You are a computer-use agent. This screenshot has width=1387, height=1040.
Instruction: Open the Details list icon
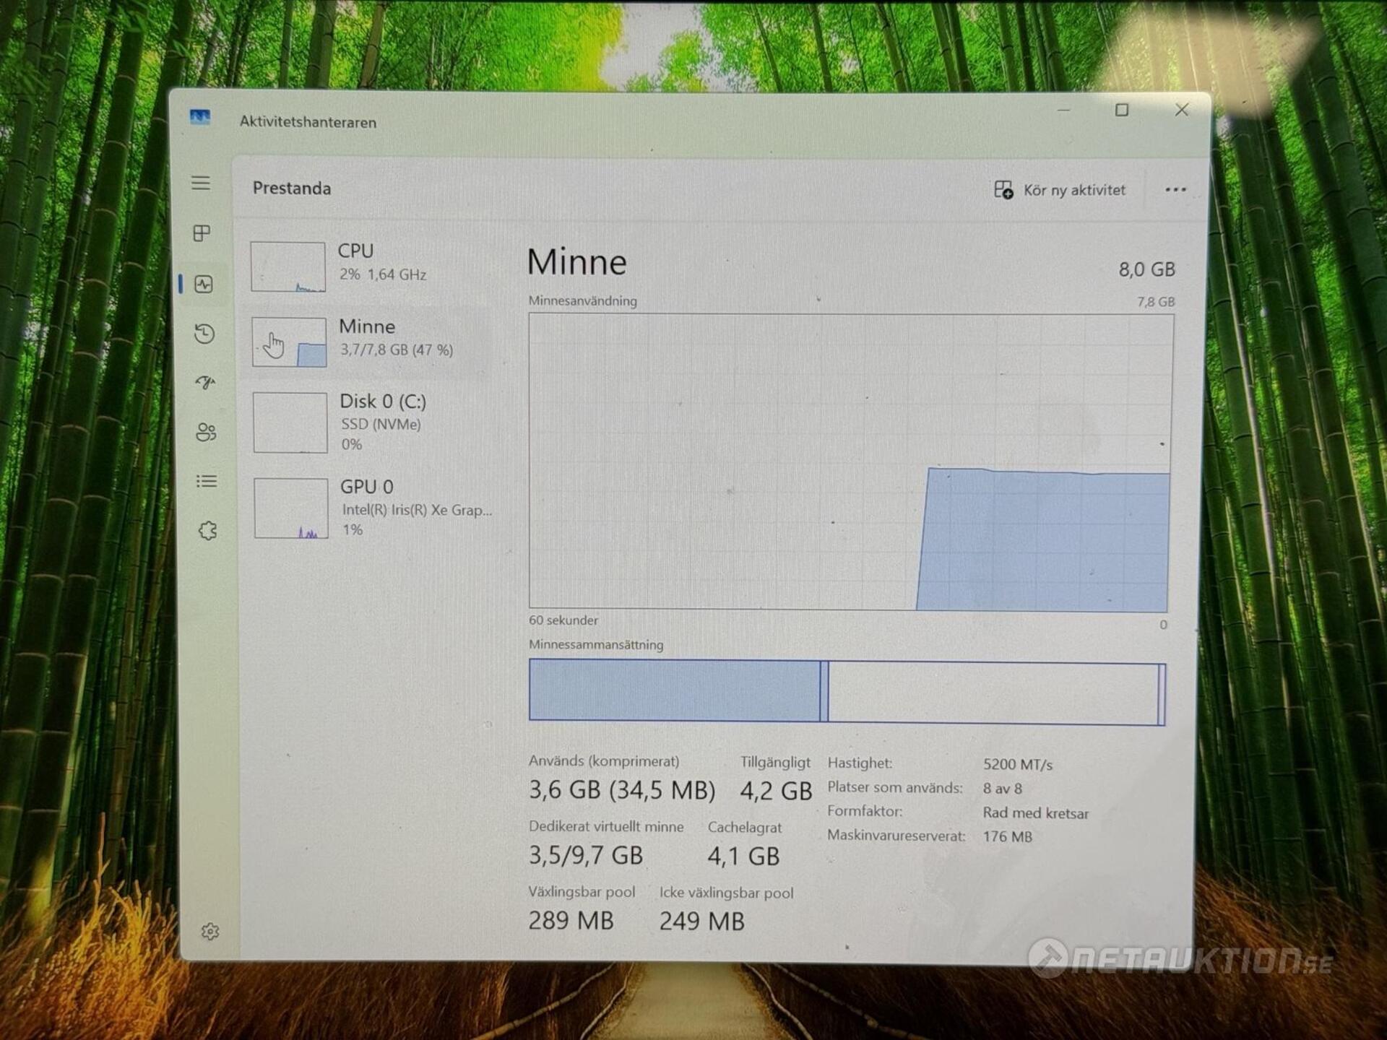tap(207, 481)
